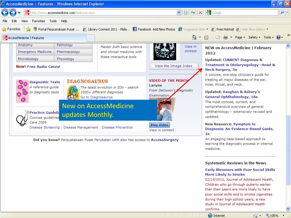Open the Emergency Medicine subject link

coord(35,52)
